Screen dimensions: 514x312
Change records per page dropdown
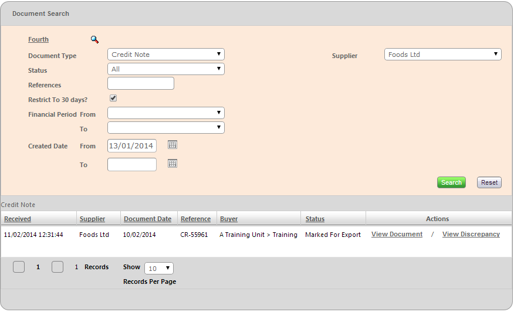click(159, 269)
